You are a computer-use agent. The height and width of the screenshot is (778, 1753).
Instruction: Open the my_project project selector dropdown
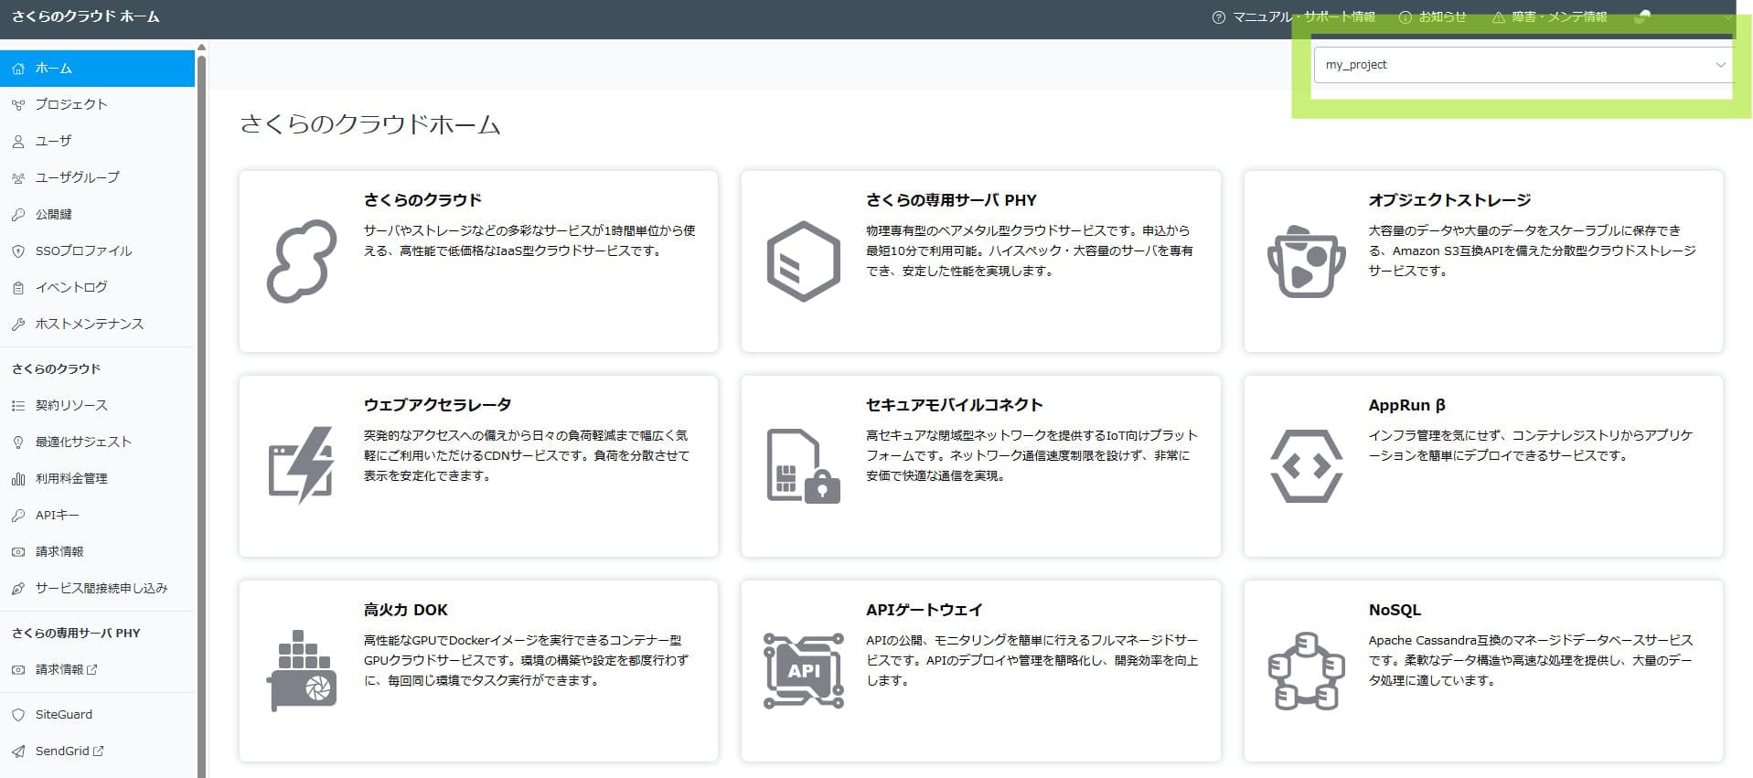point(1523,65)
